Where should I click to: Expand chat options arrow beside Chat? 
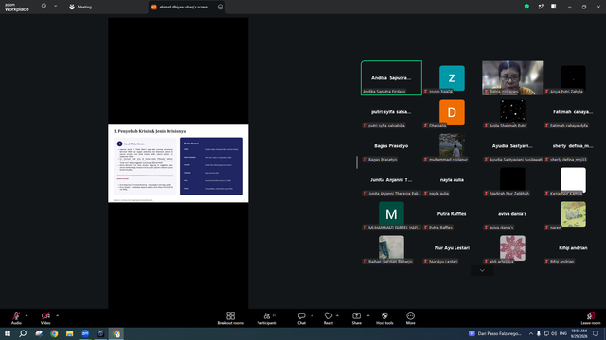[x=312, y=315]
